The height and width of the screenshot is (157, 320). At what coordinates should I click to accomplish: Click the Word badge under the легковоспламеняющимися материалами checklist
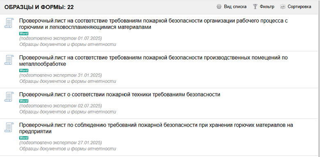click(24, 34)
